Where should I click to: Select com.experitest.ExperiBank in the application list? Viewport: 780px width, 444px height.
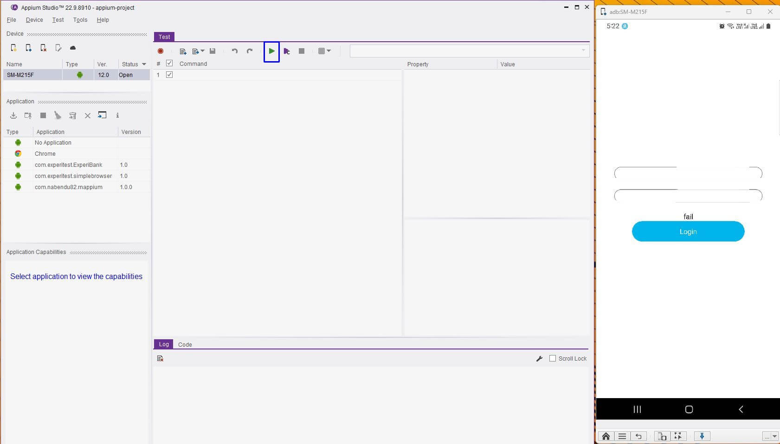68,165
